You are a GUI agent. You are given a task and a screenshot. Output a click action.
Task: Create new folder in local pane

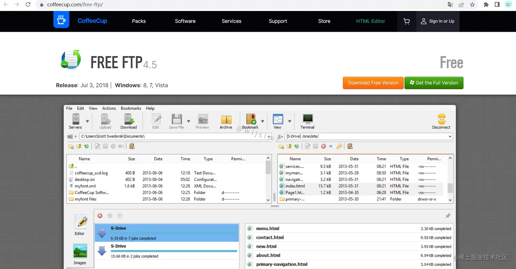(x=71, y=146)
